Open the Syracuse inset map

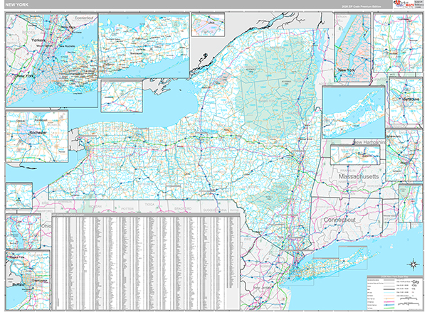(406, 101)
